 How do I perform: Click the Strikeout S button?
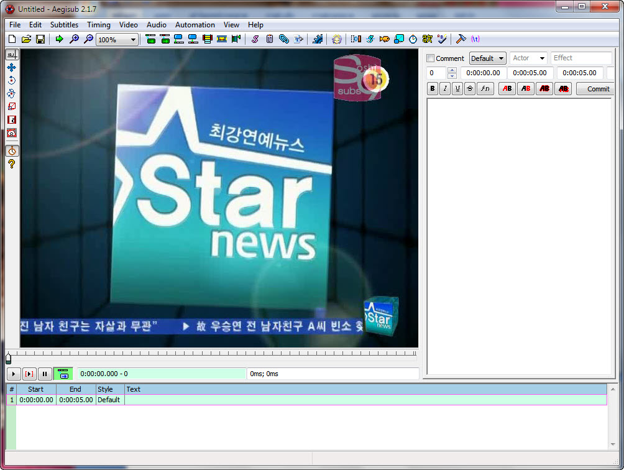coord(470,88)
